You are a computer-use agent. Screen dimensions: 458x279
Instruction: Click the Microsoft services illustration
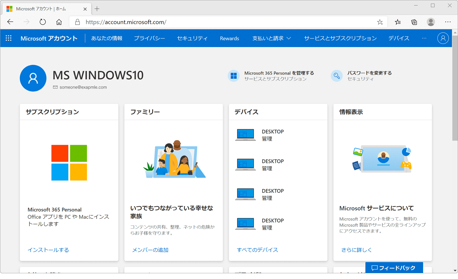(x=382, y=159)
